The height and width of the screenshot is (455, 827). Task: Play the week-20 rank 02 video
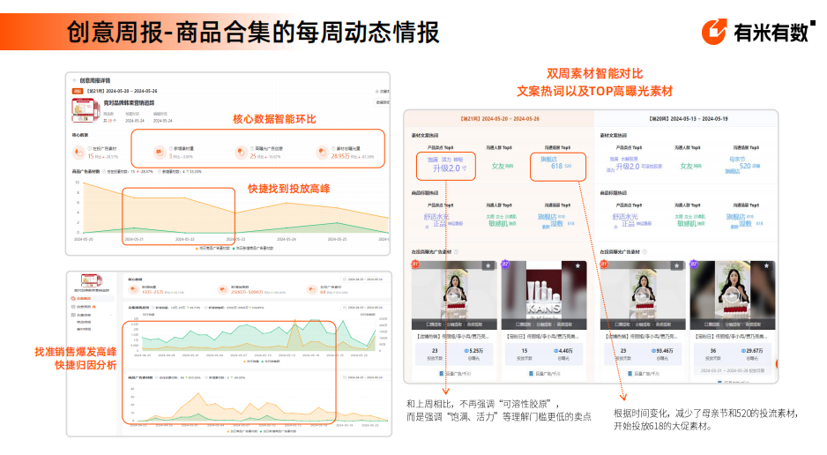[733, 295]
